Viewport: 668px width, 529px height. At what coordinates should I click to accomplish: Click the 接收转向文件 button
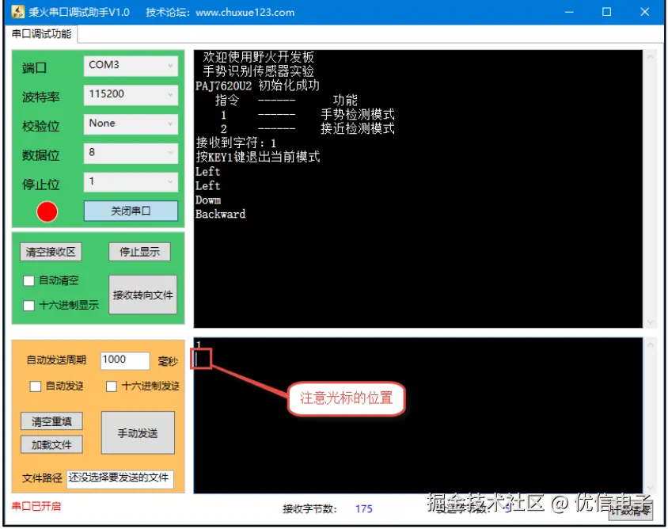142,295
